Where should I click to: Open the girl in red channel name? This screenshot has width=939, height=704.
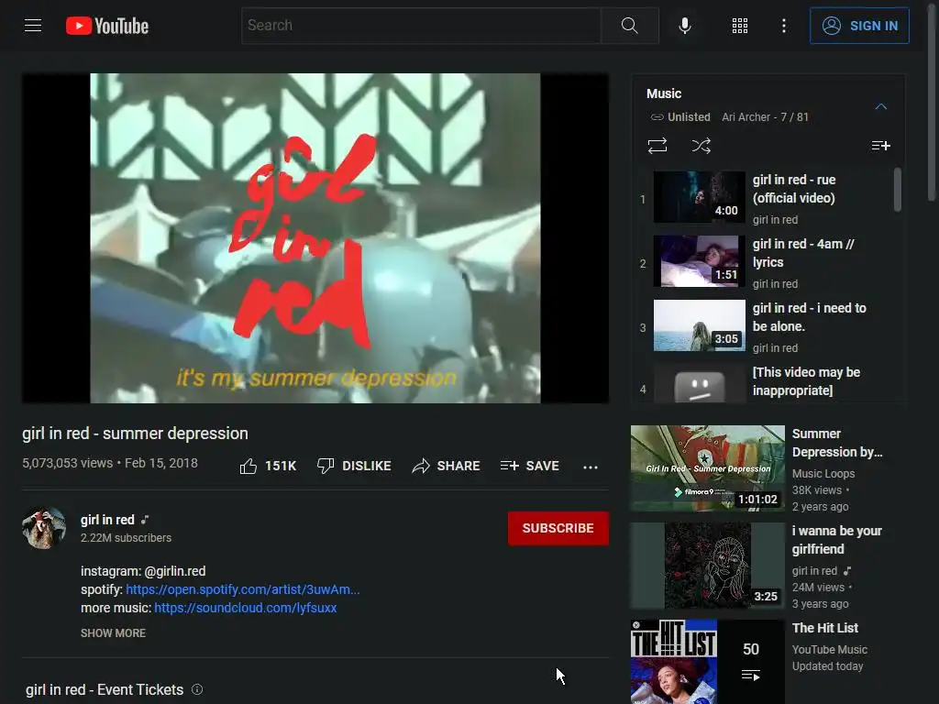(x=107, y=520)
